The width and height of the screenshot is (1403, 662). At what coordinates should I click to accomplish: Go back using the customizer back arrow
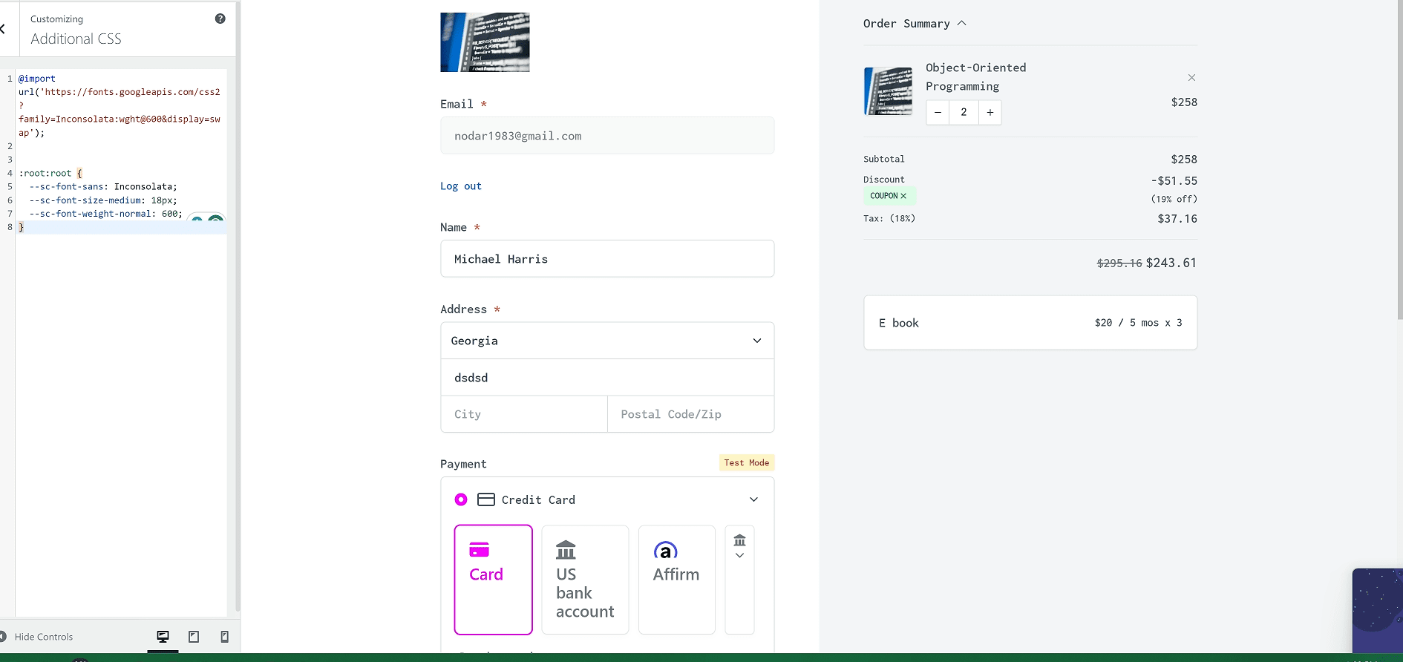[4, 29]
